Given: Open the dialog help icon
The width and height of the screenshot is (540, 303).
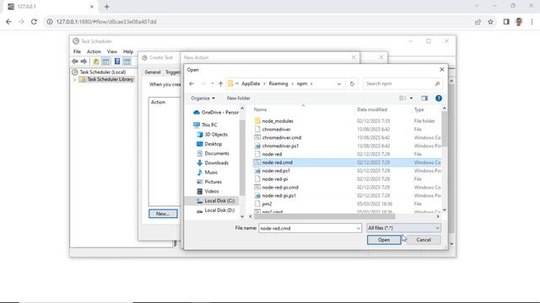Looking at the screenshot, I should tap(439, 98).
